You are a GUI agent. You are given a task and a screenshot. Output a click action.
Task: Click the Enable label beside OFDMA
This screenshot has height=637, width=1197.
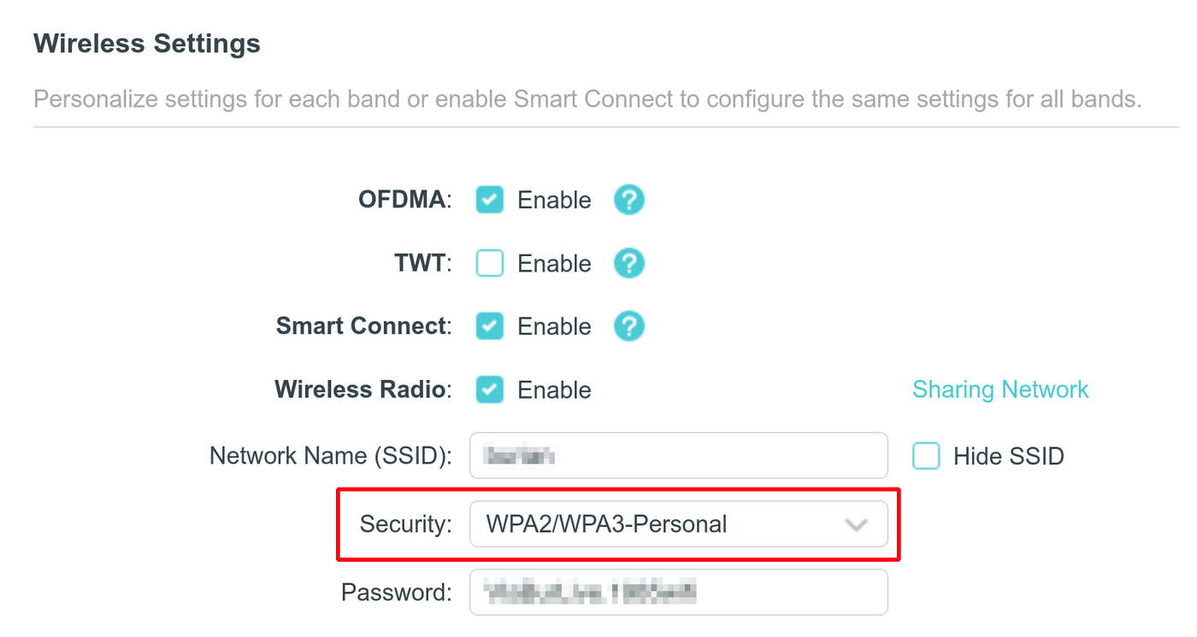[x=554, y=200]
